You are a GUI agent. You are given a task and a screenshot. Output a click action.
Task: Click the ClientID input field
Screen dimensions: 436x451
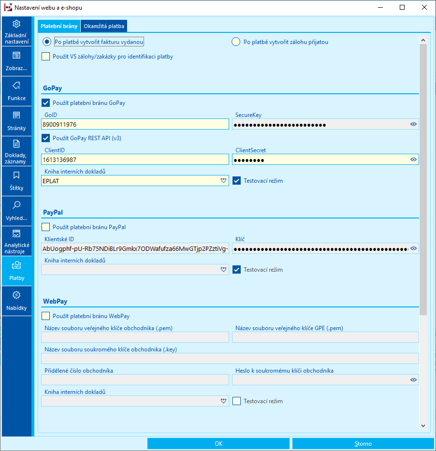pos(135,160)
